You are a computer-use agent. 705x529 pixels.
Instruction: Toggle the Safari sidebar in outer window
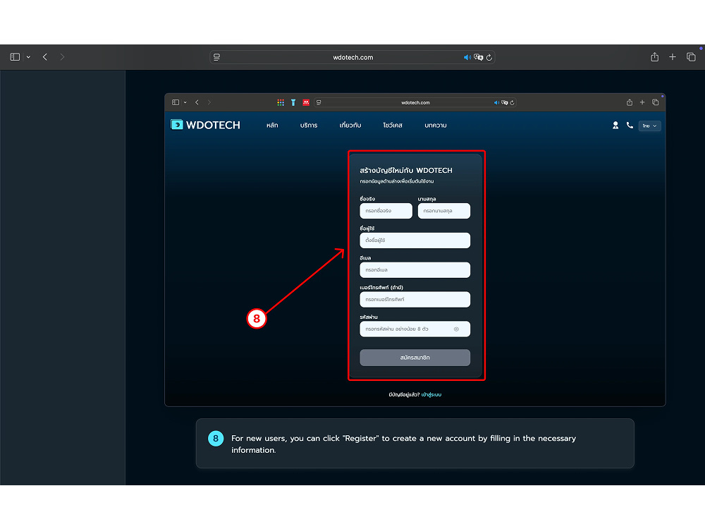(x=15, y=57)
